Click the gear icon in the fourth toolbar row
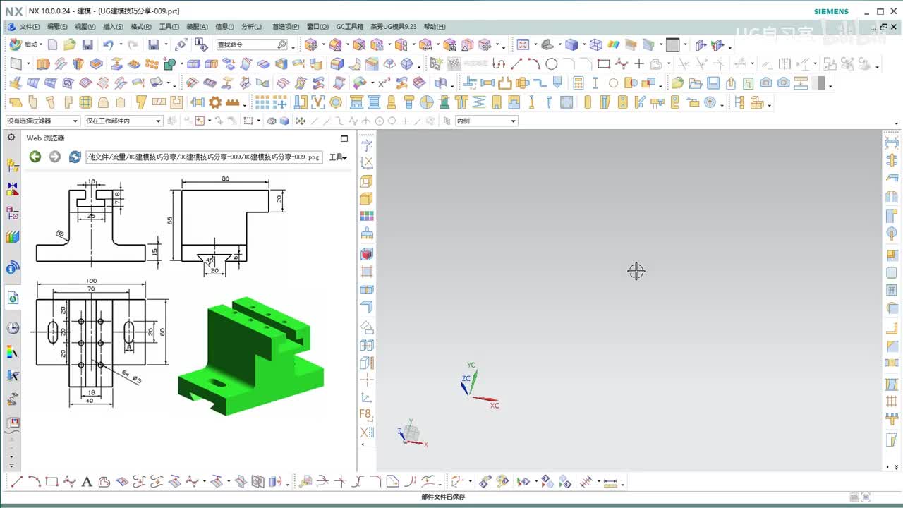The height and width of the screenshot is (508, 903). pos(215,102)
